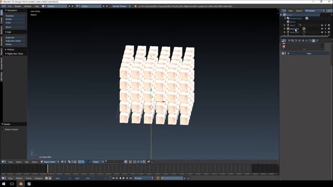Toggle automatic keyframe record button
The width and height of the screenshot is (333, 187).
pyautogui.click(x=158, y=178)
